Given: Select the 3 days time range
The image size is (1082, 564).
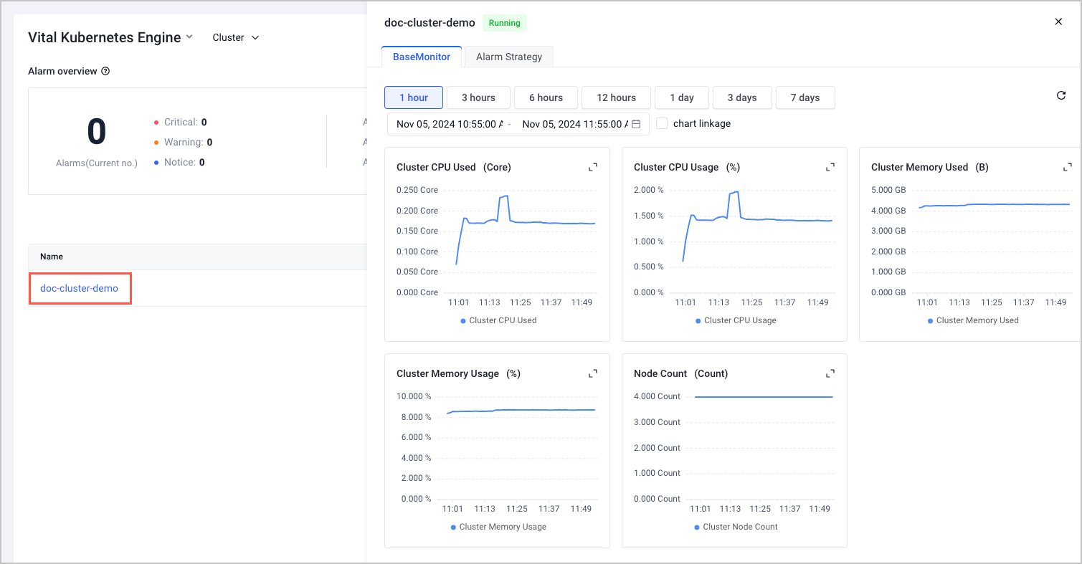Looking at the screenshot, I should point(742,97).
